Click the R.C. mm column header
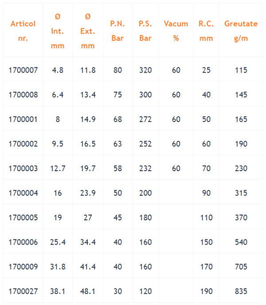Screen dimensions: 266x305 pos(206,31)
